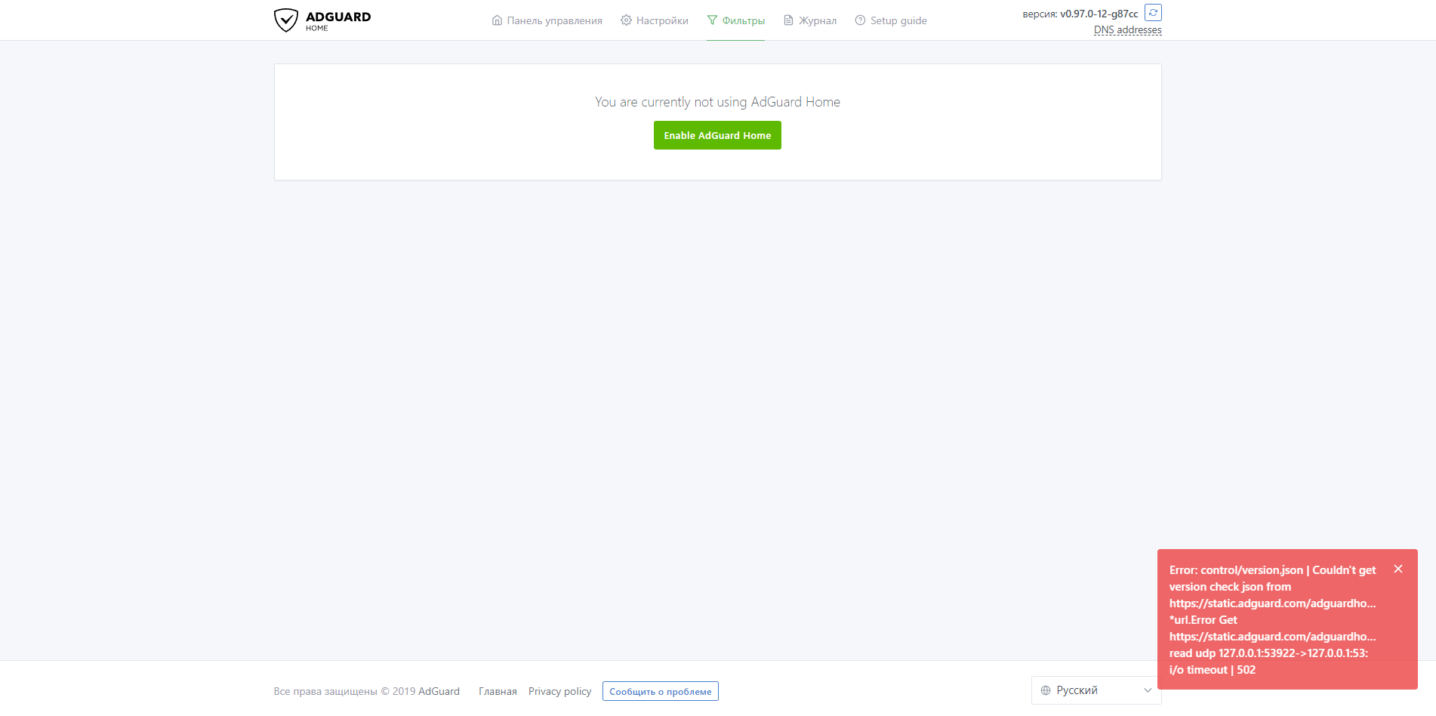
Task: Open the Главная footer link
Action: tap(497, 691)
